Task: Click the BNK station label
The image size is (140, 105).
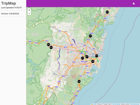Action: pos(82,61)
